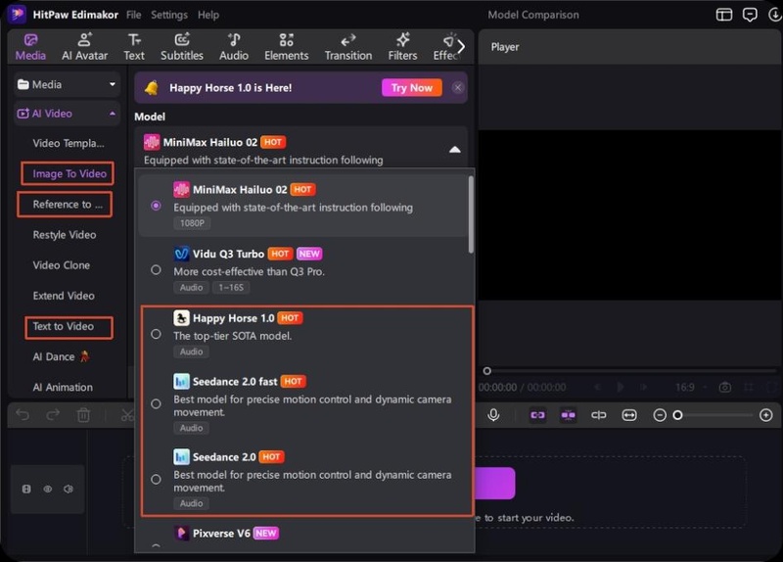Click the Happy Horse 1.0 horse icon

click(x=181, y=318)
